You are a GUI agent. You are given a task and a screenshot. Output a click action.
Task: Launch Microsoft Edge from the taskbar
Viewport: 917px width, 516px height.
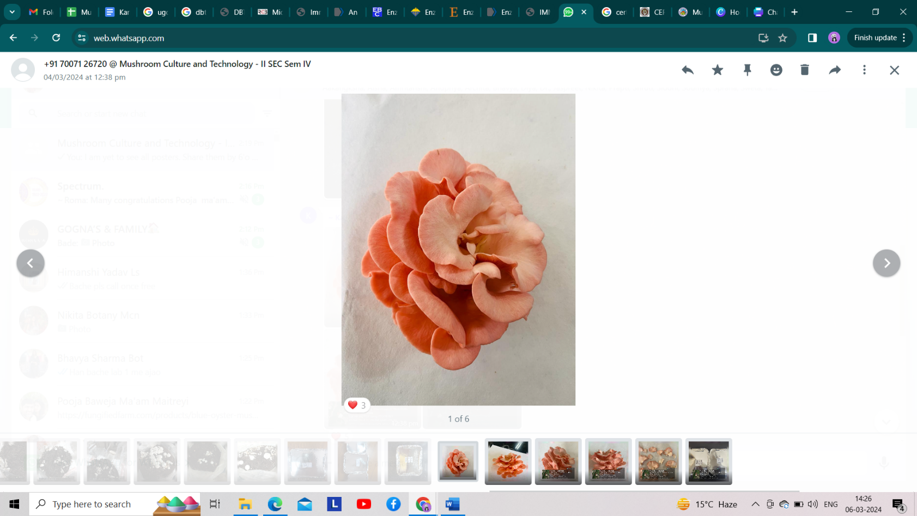point(275,504)
